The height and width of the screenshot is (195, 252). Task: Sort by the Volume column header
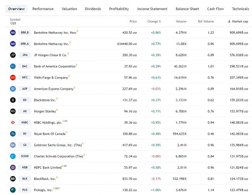pos(181,21)
